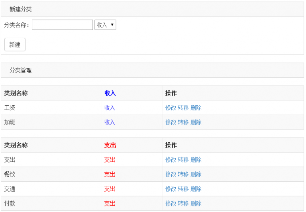Delete the 支出 category row
Image resolution: width=306 pixels, height=212 pixels.
coord(196,160)
